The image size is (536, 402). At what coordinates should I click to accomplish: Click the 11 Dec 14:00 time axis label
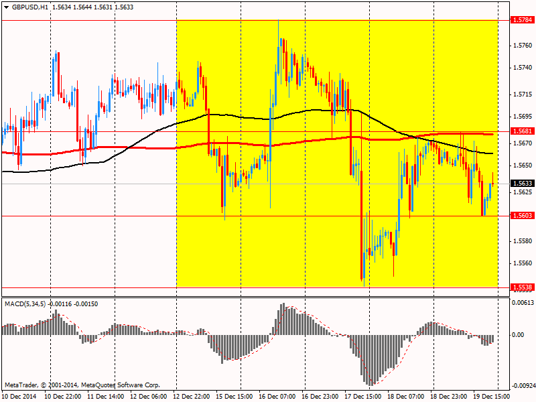[x=106, y=397]
